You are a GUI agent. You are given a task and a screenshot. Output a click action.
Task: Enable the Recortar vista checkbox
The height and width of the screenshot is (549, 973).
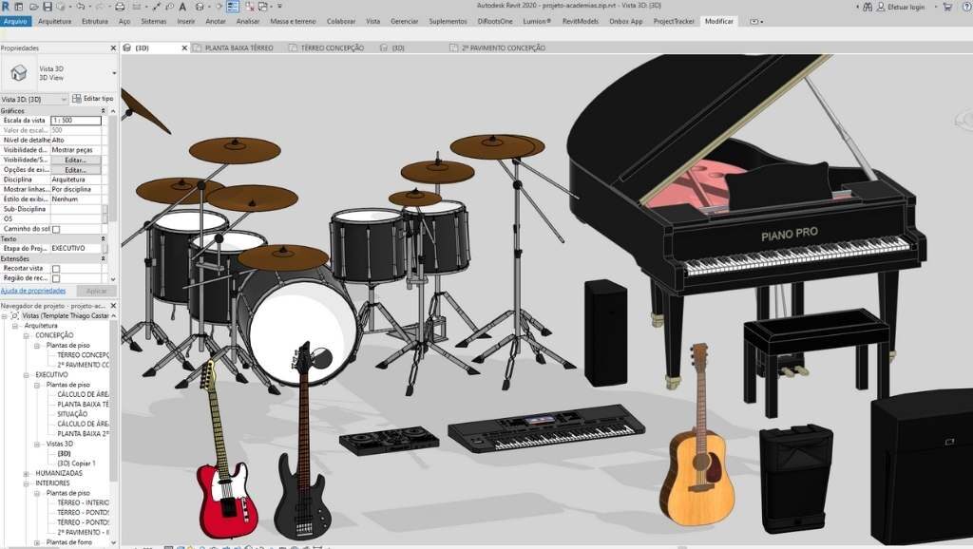tap(56, 269)
